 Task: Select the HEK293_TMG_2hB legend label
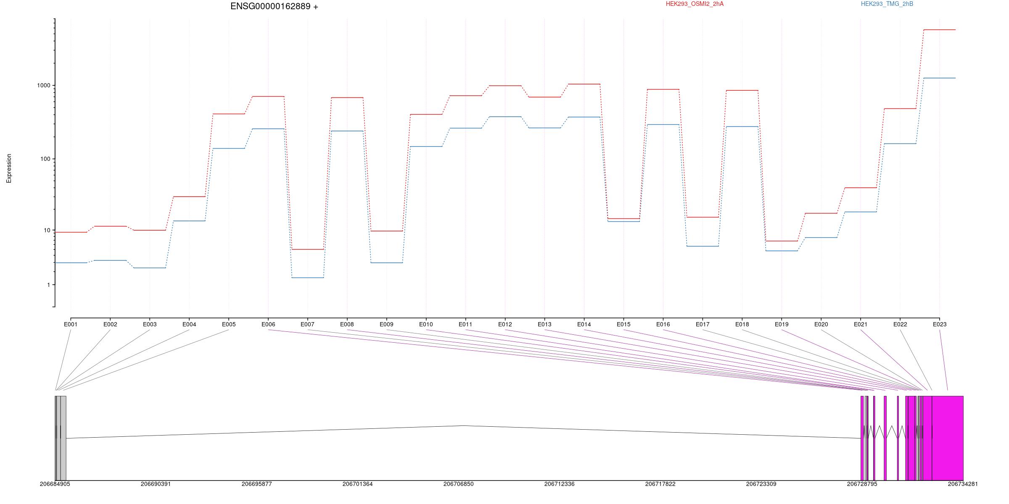pos(887,4)
